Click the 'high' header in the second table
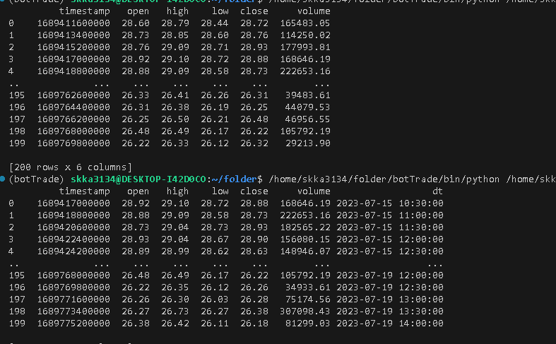The height and width of the screenshot is (344, 556). pyautogui.click(x=177, y=191)
